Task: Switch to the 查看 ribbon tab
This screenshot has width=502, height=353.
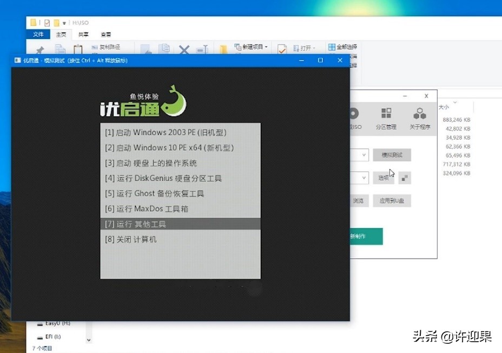Action: tap(106, 34)
